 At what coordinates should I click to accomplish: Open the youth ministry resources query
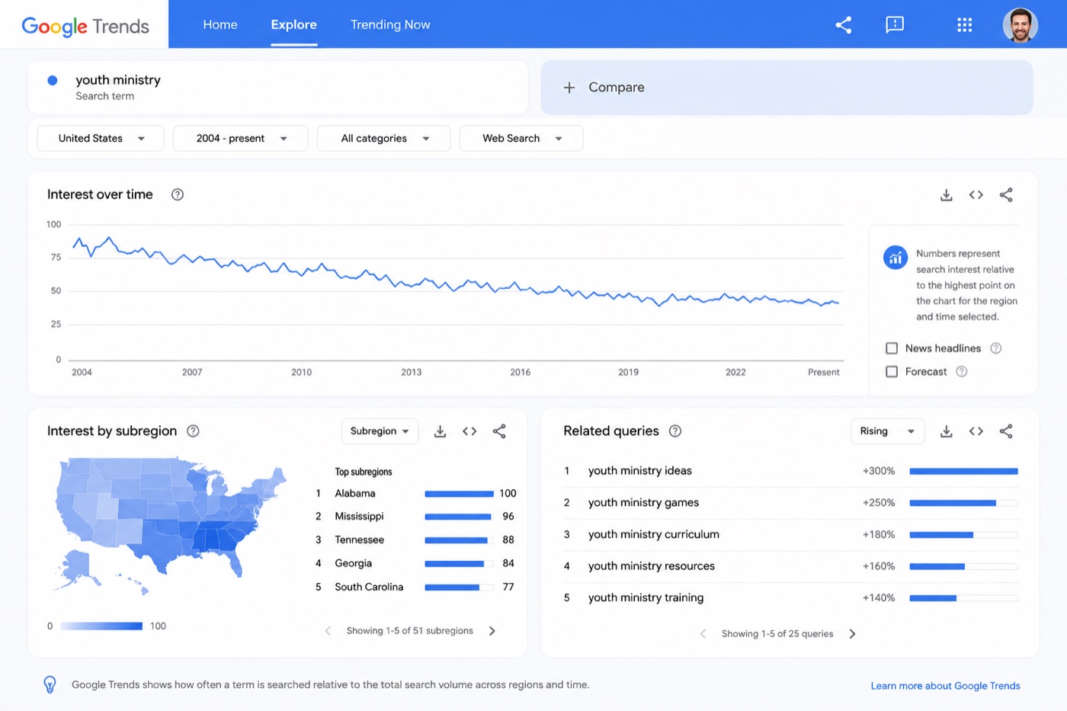pos(651,566)
